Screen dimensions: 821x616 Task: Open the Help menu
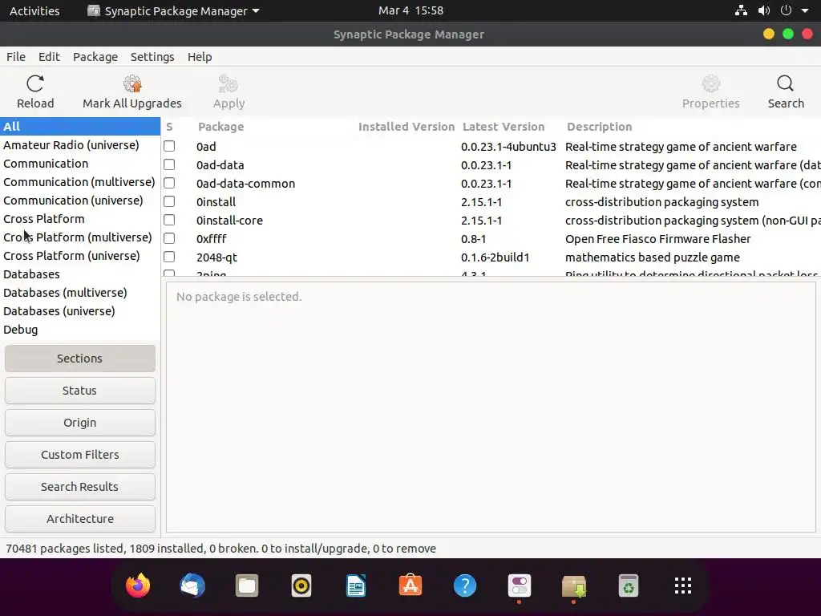click(200, 57)
